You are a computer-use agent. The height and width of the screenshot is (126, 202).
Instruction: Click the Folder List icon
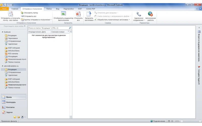[18, 117]
